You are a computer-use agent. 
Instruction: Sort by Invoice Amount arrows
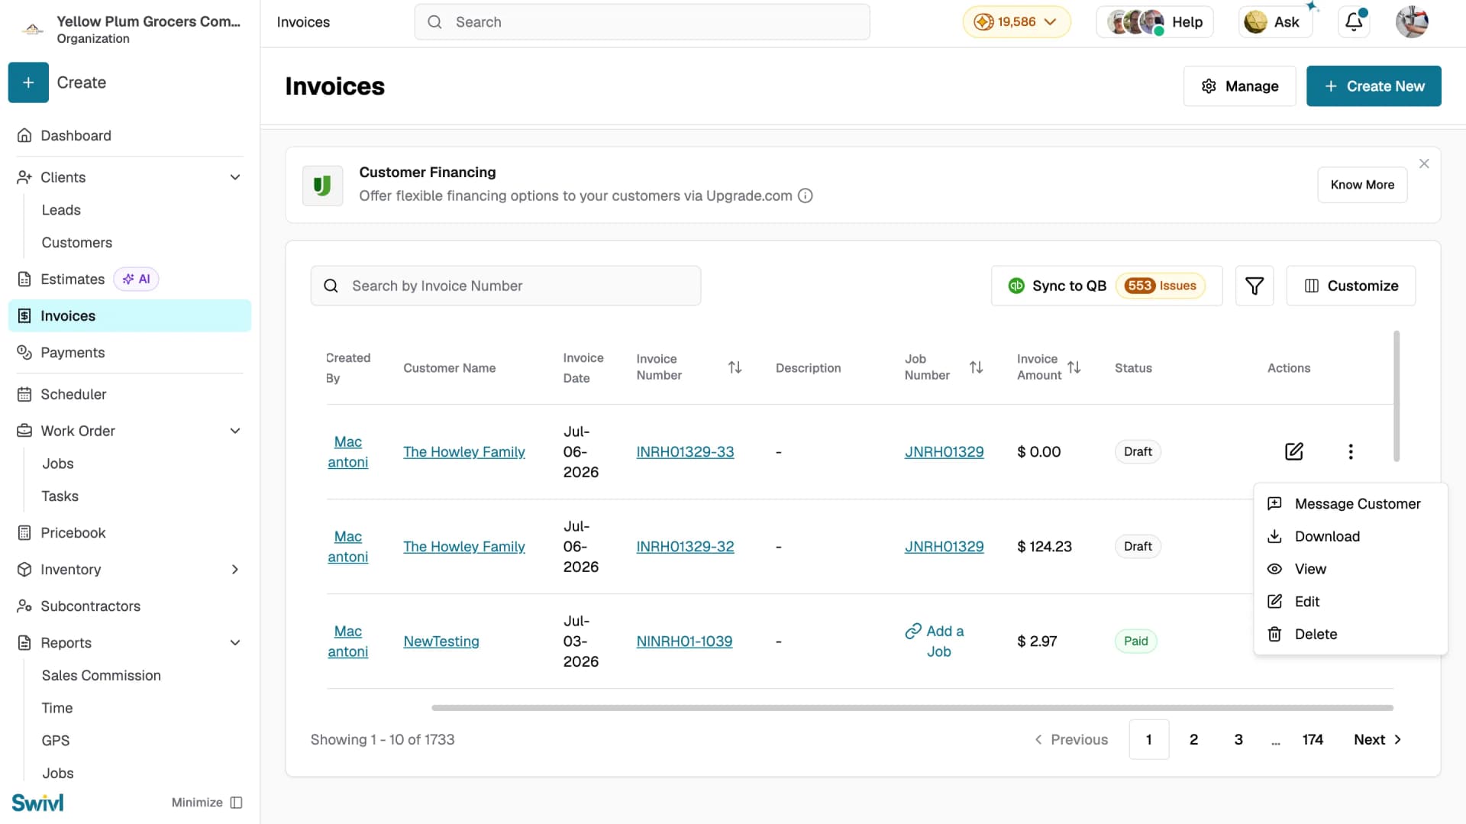point(1074,367)
